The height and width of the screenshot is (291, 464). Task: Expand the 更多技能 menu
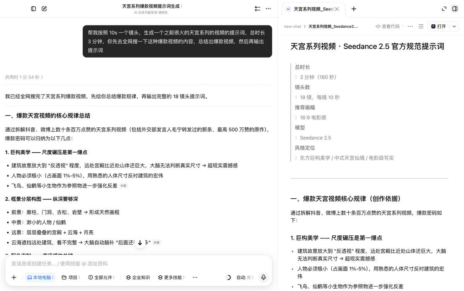[x=171, y=277]
